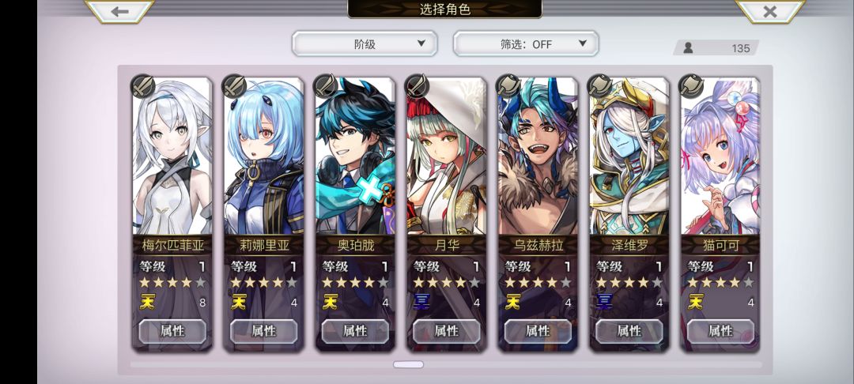Click the 乌兹赫拉 name label

(x=538, y=245)
